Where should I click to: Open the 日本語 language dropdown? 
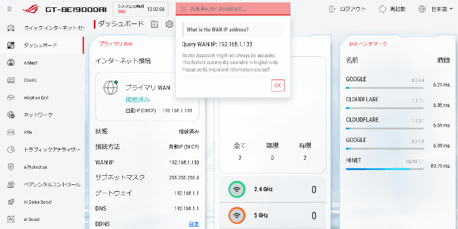tap(442, 9)
